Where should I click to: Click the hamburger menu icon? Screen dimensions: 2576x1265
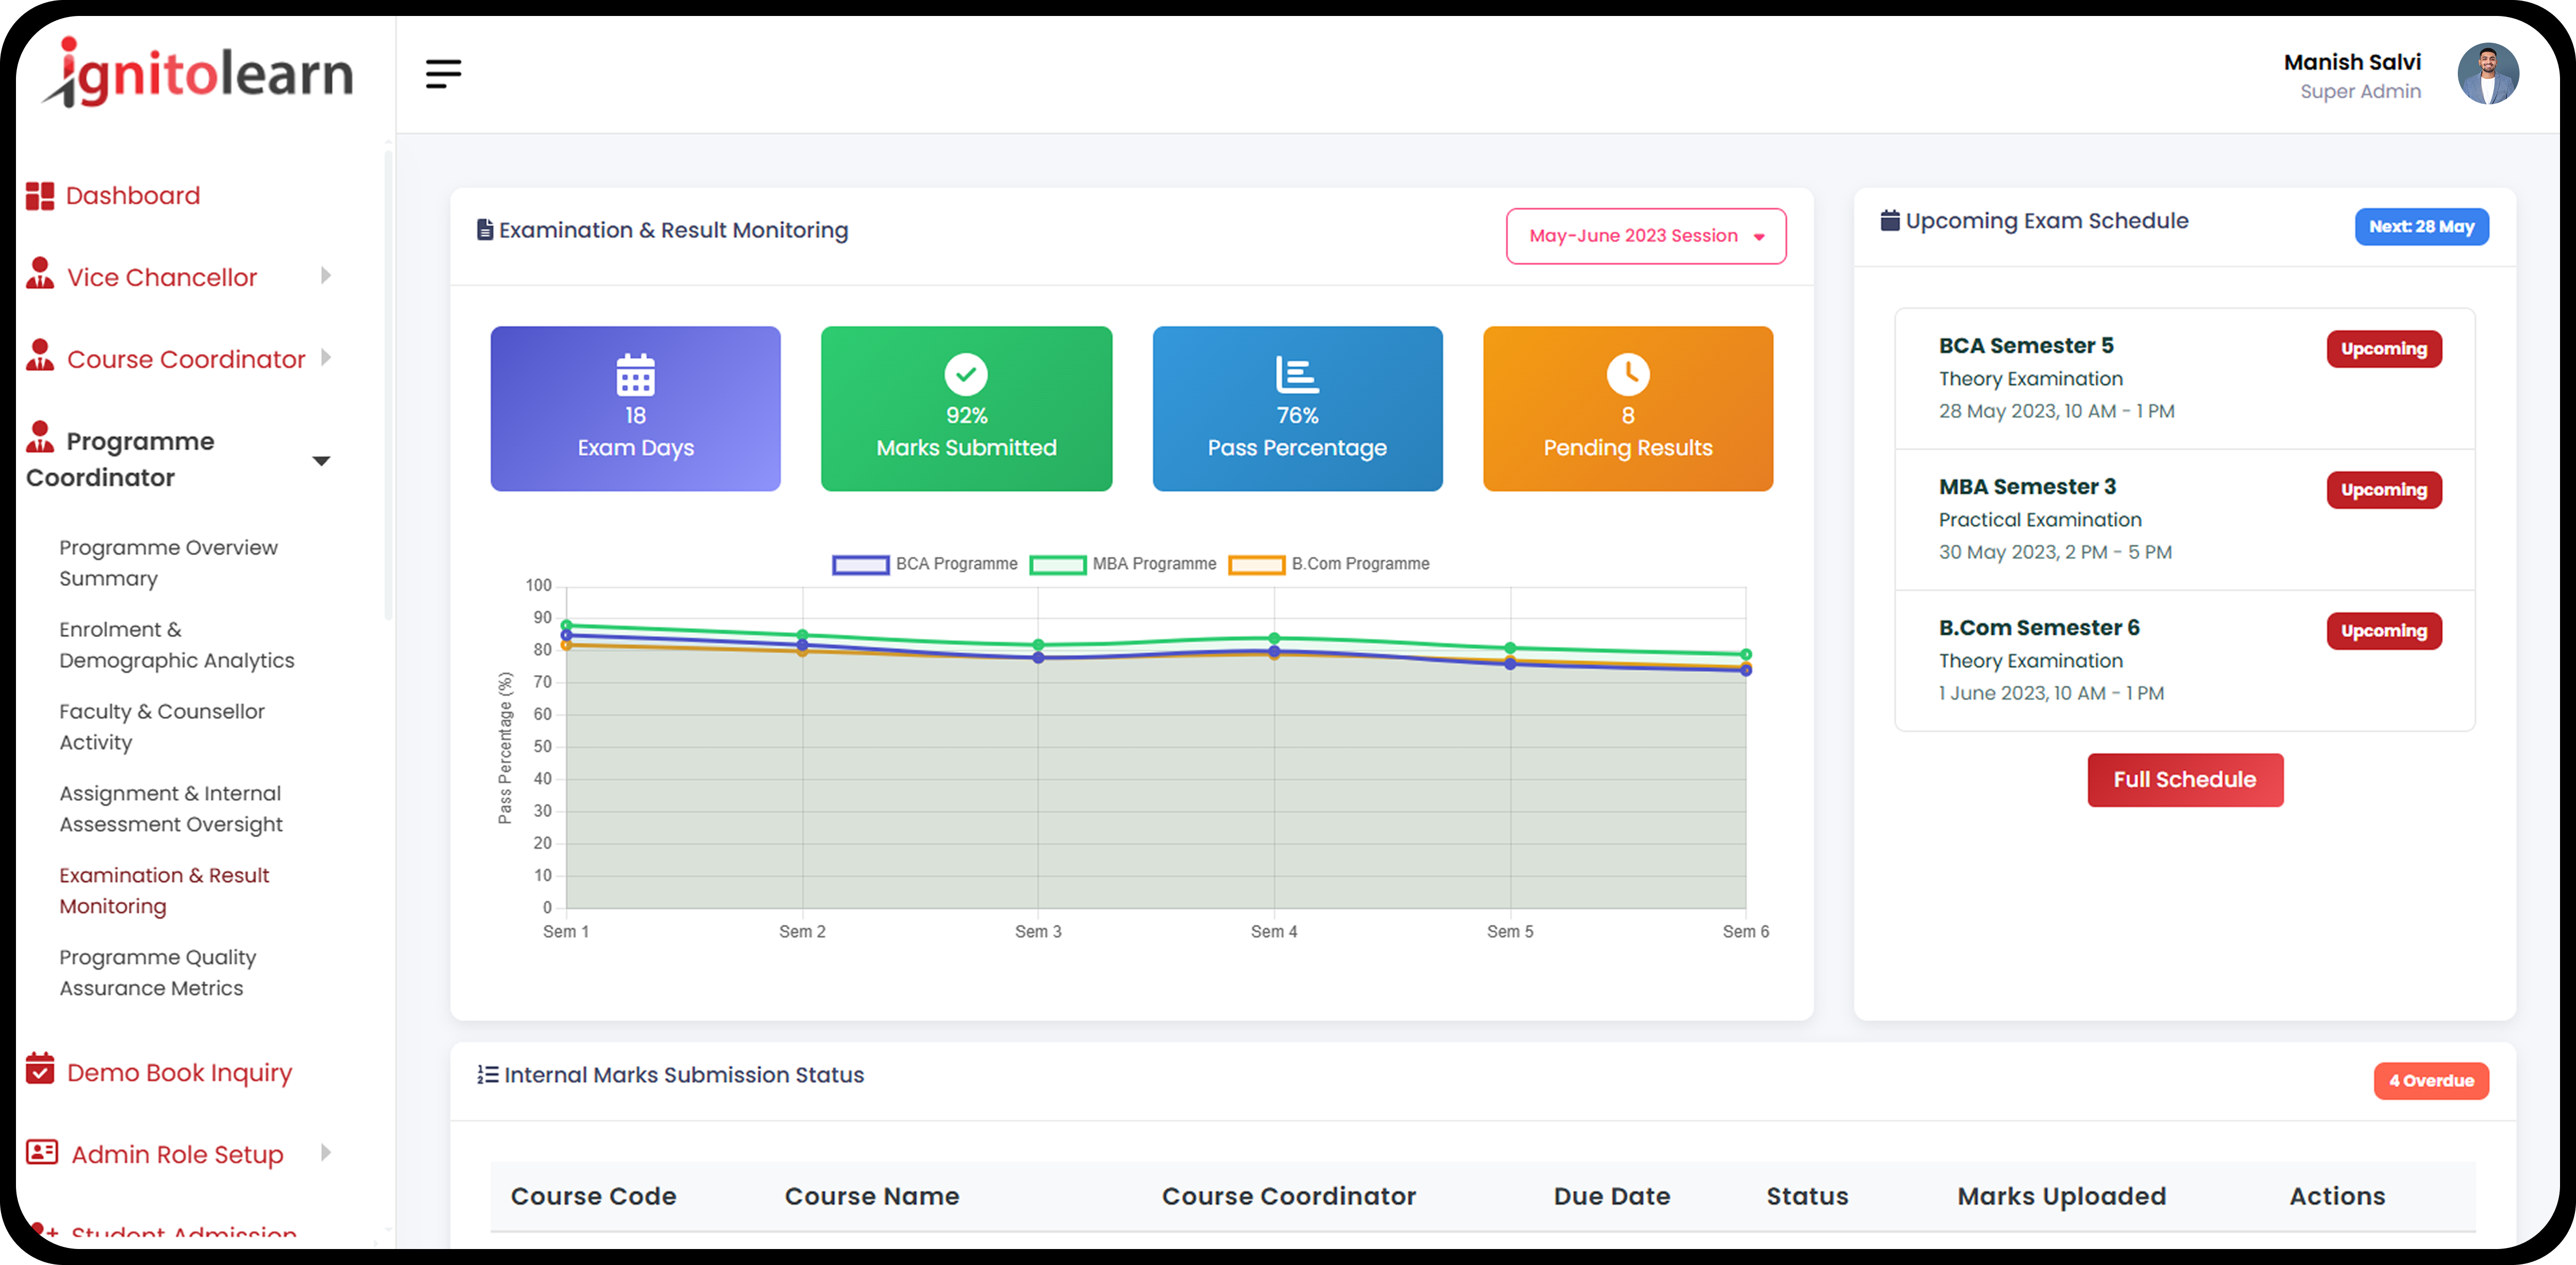point(443,73)
